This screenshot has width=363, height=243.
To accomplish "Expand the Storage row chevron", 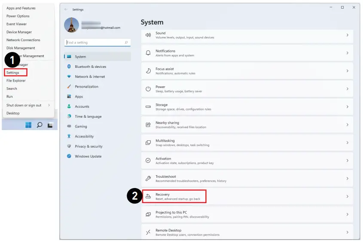I will (347, 106).
